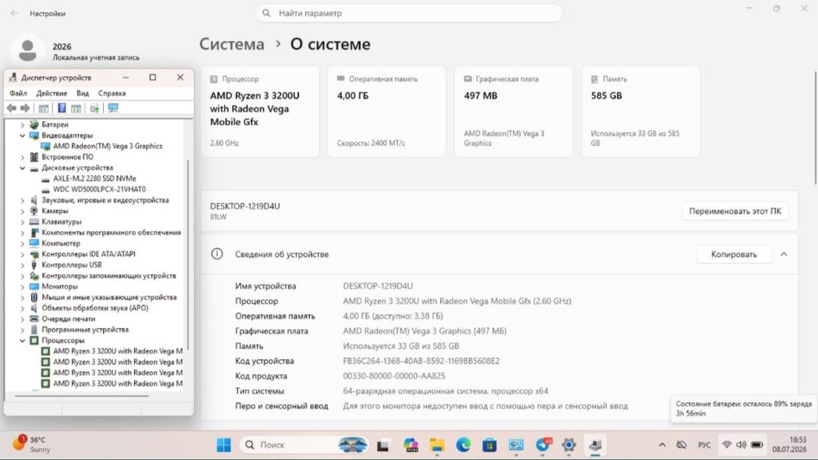The image size is (818, 460).
Task: Expand the Клавиатуры node
Action: coord(22,222)
